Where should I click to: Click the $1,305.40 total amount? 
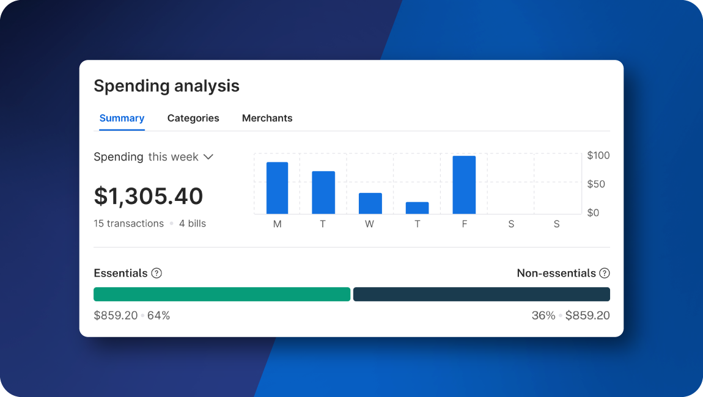point(148,196)
